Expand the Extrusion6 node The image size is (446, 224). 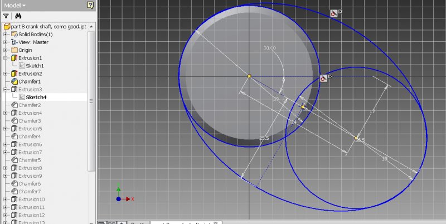point(6,144)
